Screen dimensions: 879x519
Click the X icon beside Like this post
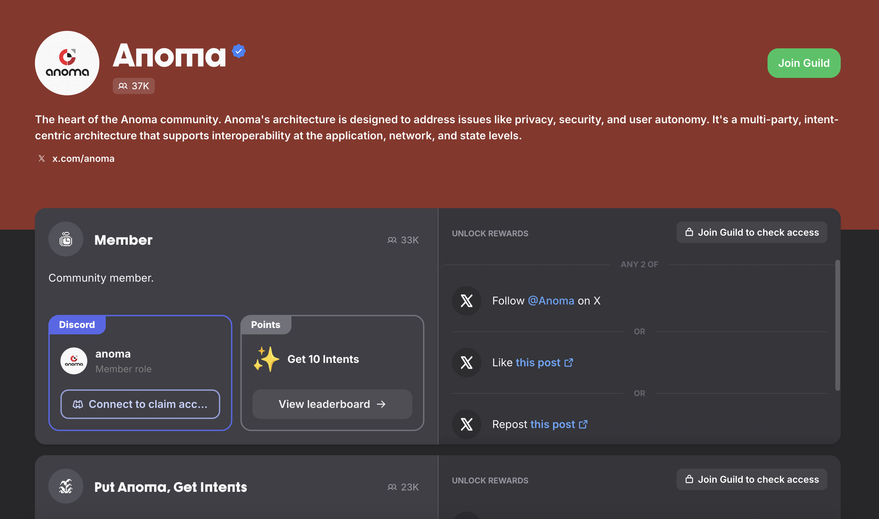coord(467,363)
